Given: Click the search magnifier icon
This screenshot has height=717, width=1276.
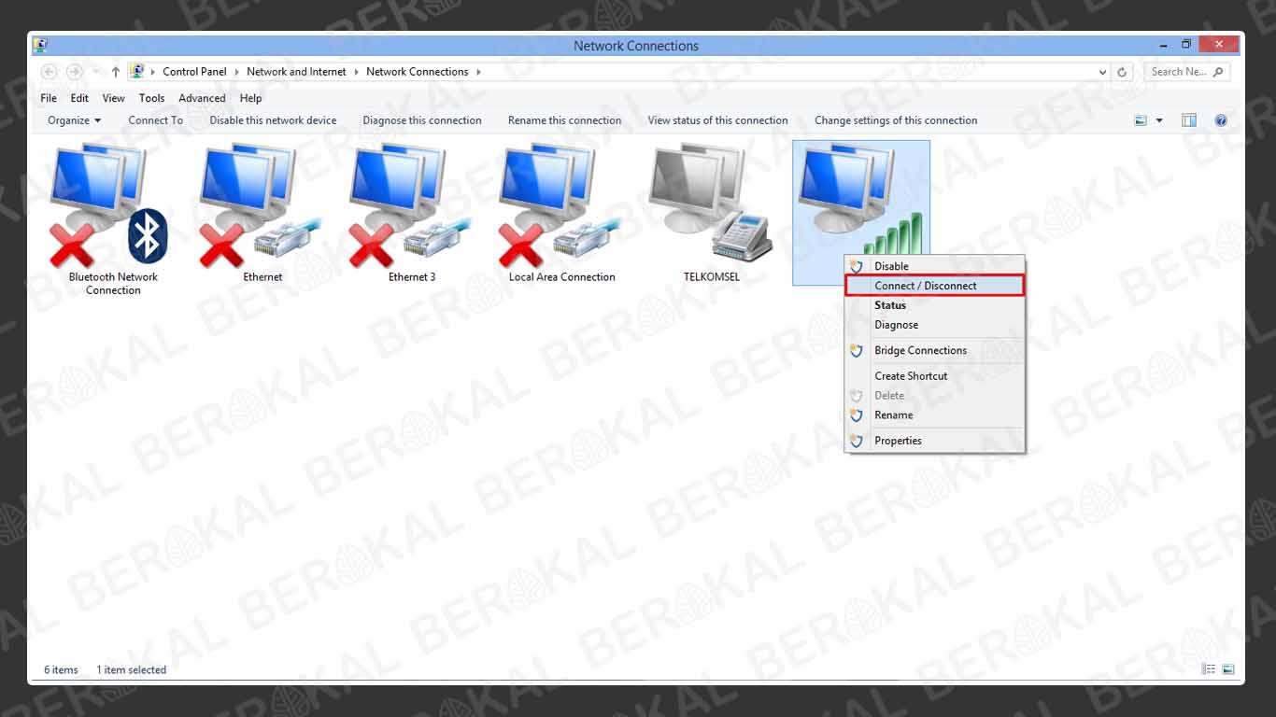Looking at the screenshot, I should (x=1218, y=72).
